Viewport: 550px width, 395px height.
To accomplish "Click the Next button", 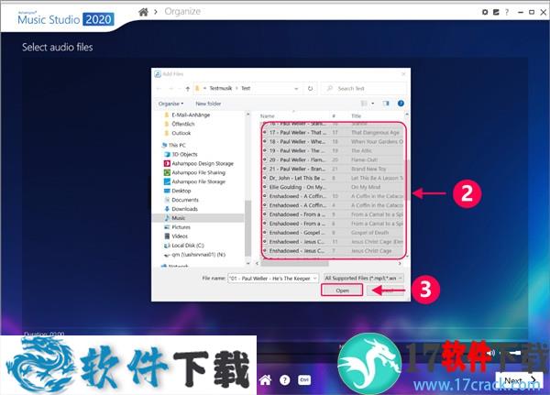I will (x=520, y=380).
